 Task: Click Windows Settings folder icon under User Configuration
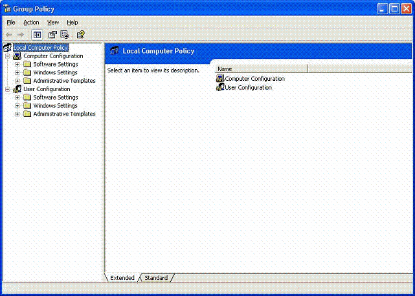pos(27,106)
